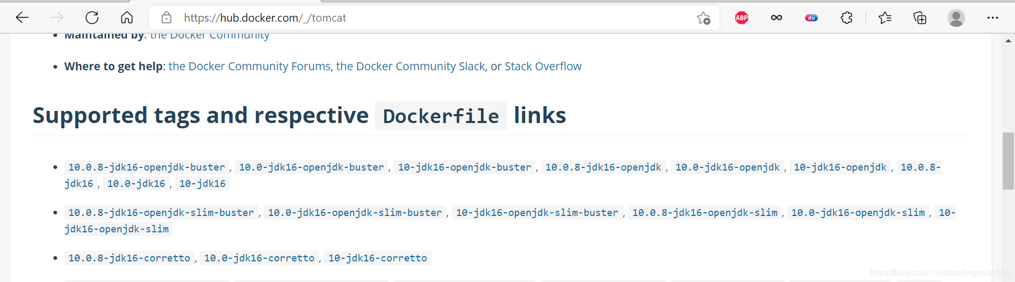Open the 10.0-jdk16-openjdk-slim tag
Viewport: 1015px width, 282px height.
pyautogui.click(x=858, y=213)
